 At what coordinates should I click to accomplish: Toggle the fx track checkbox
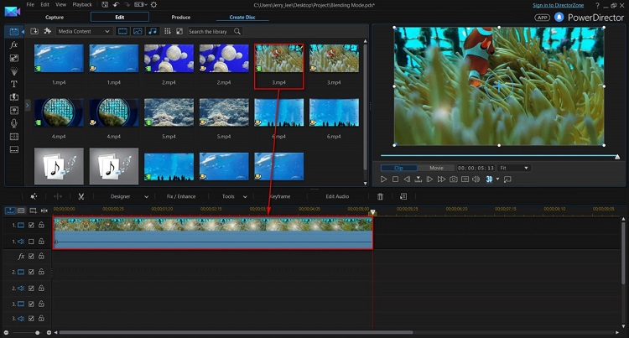point(31,257)
